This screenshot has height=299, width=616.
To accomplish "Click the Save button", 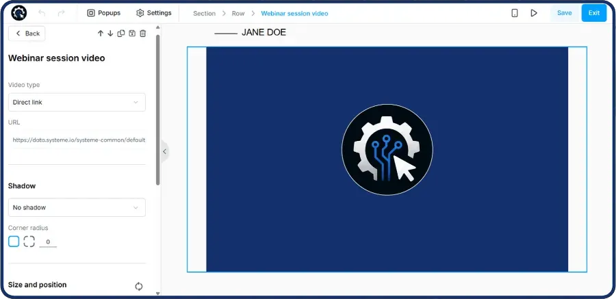I will [564, 13].
